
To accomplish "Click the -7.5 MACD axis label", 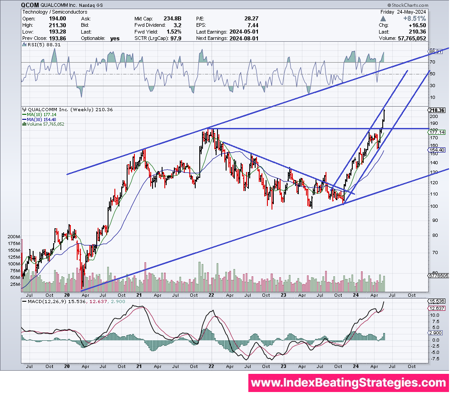I will tap(434, 359).
